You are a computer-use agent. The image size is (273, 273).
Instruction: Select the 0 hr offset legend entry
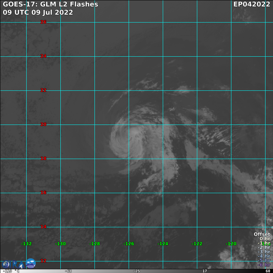pos(265,239)
